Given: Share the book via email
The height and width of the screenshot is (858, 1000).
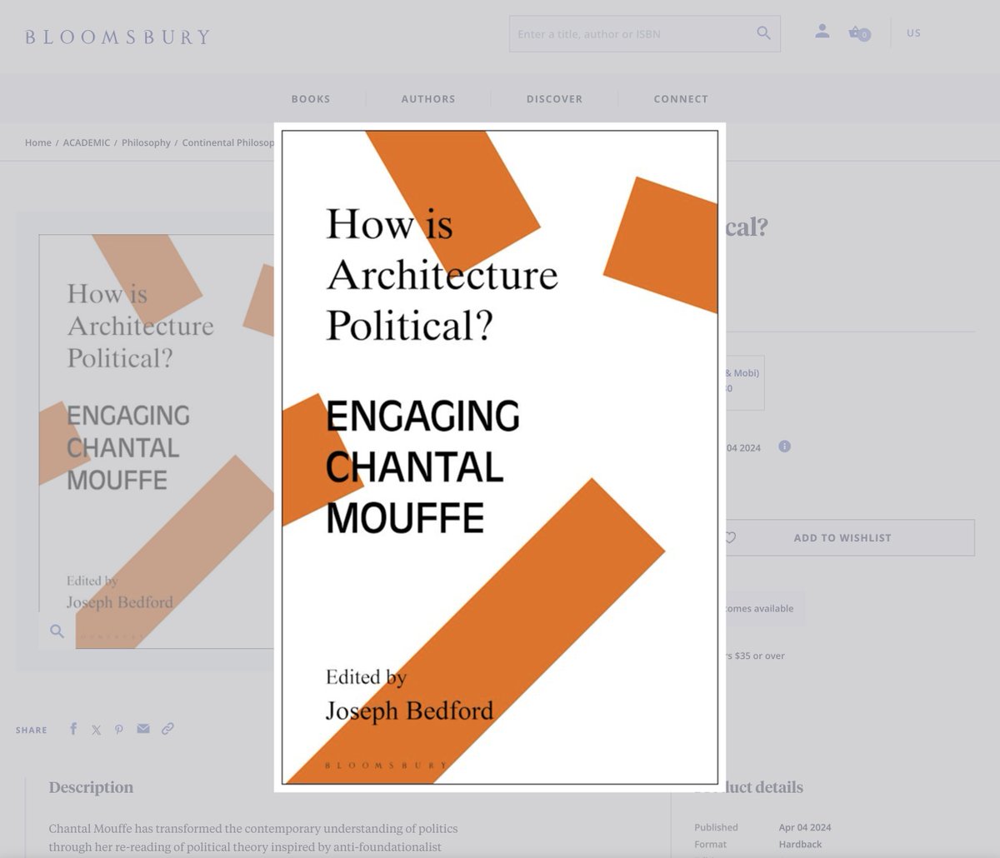Looking at the screenshot, I should pyautogui.click(x=142, y=729).
